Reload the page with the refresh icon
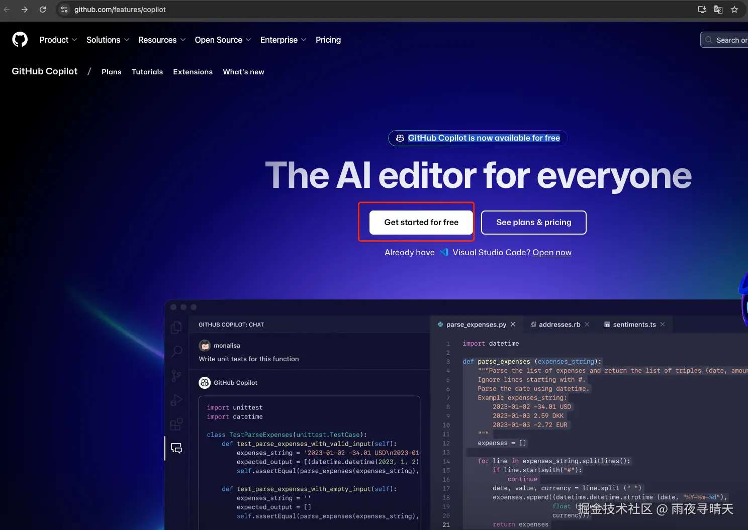Screen dimensions: 748x530 tap(43, 10)
